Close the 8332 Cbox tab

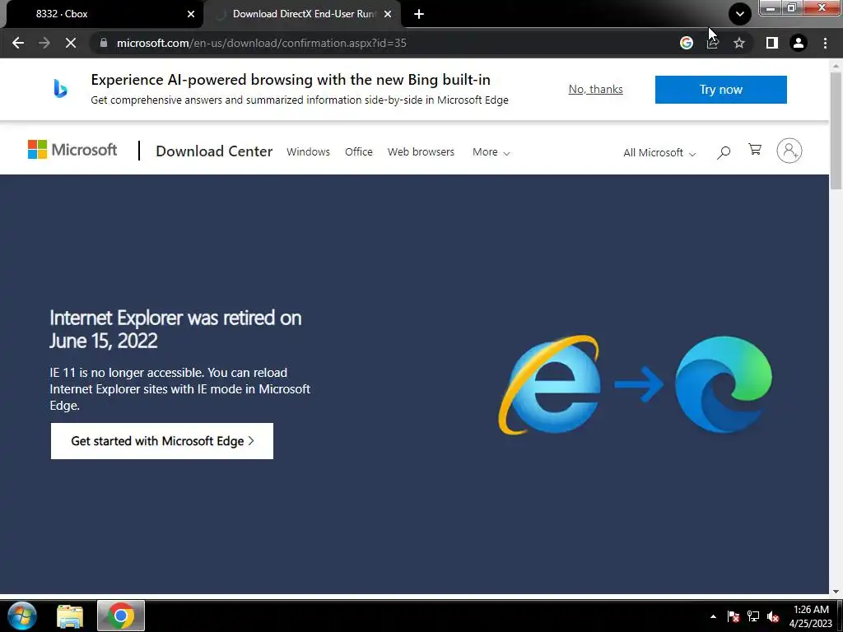[191, 14]
